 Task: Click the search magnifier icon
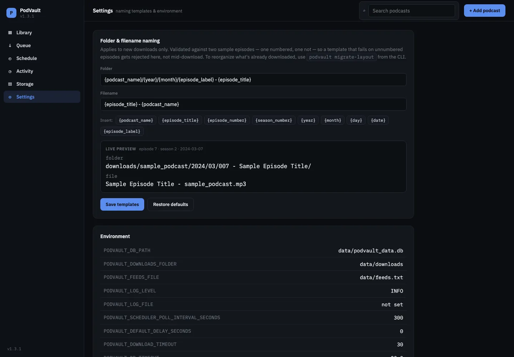(364, 11)
